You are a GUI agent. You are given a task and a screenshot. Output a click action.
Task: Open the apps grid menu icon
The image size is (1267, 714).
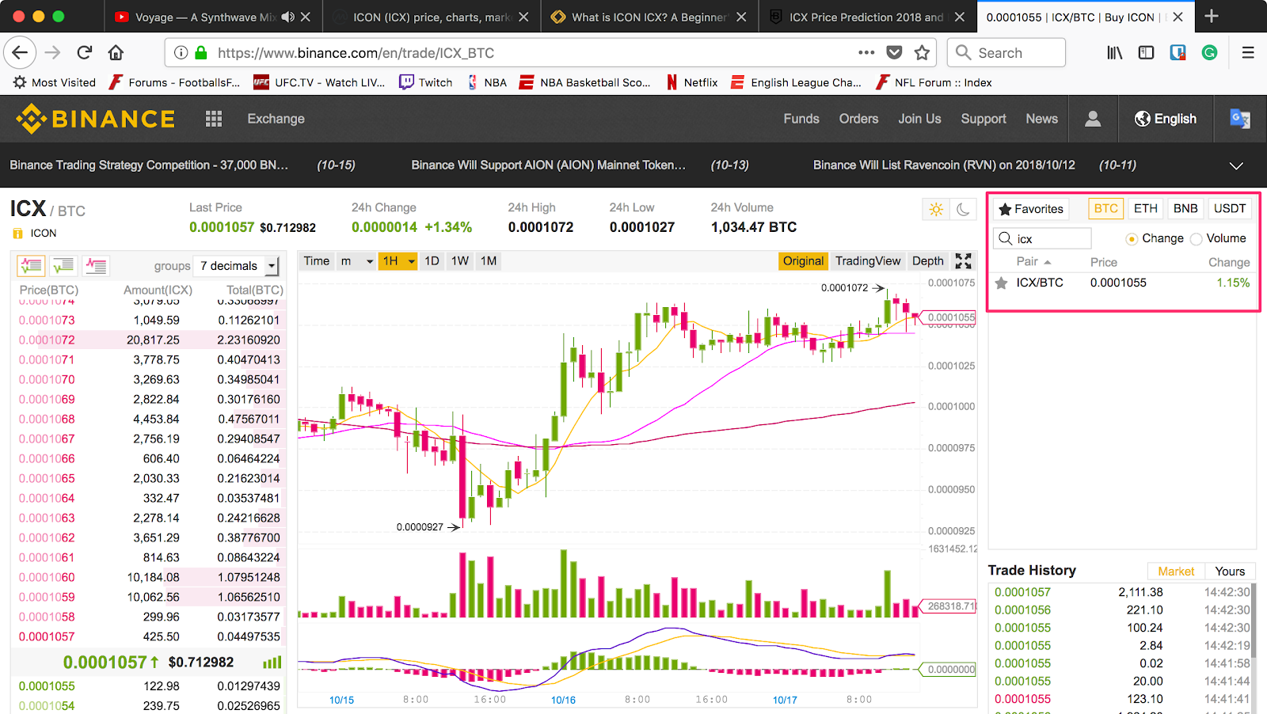214,119
